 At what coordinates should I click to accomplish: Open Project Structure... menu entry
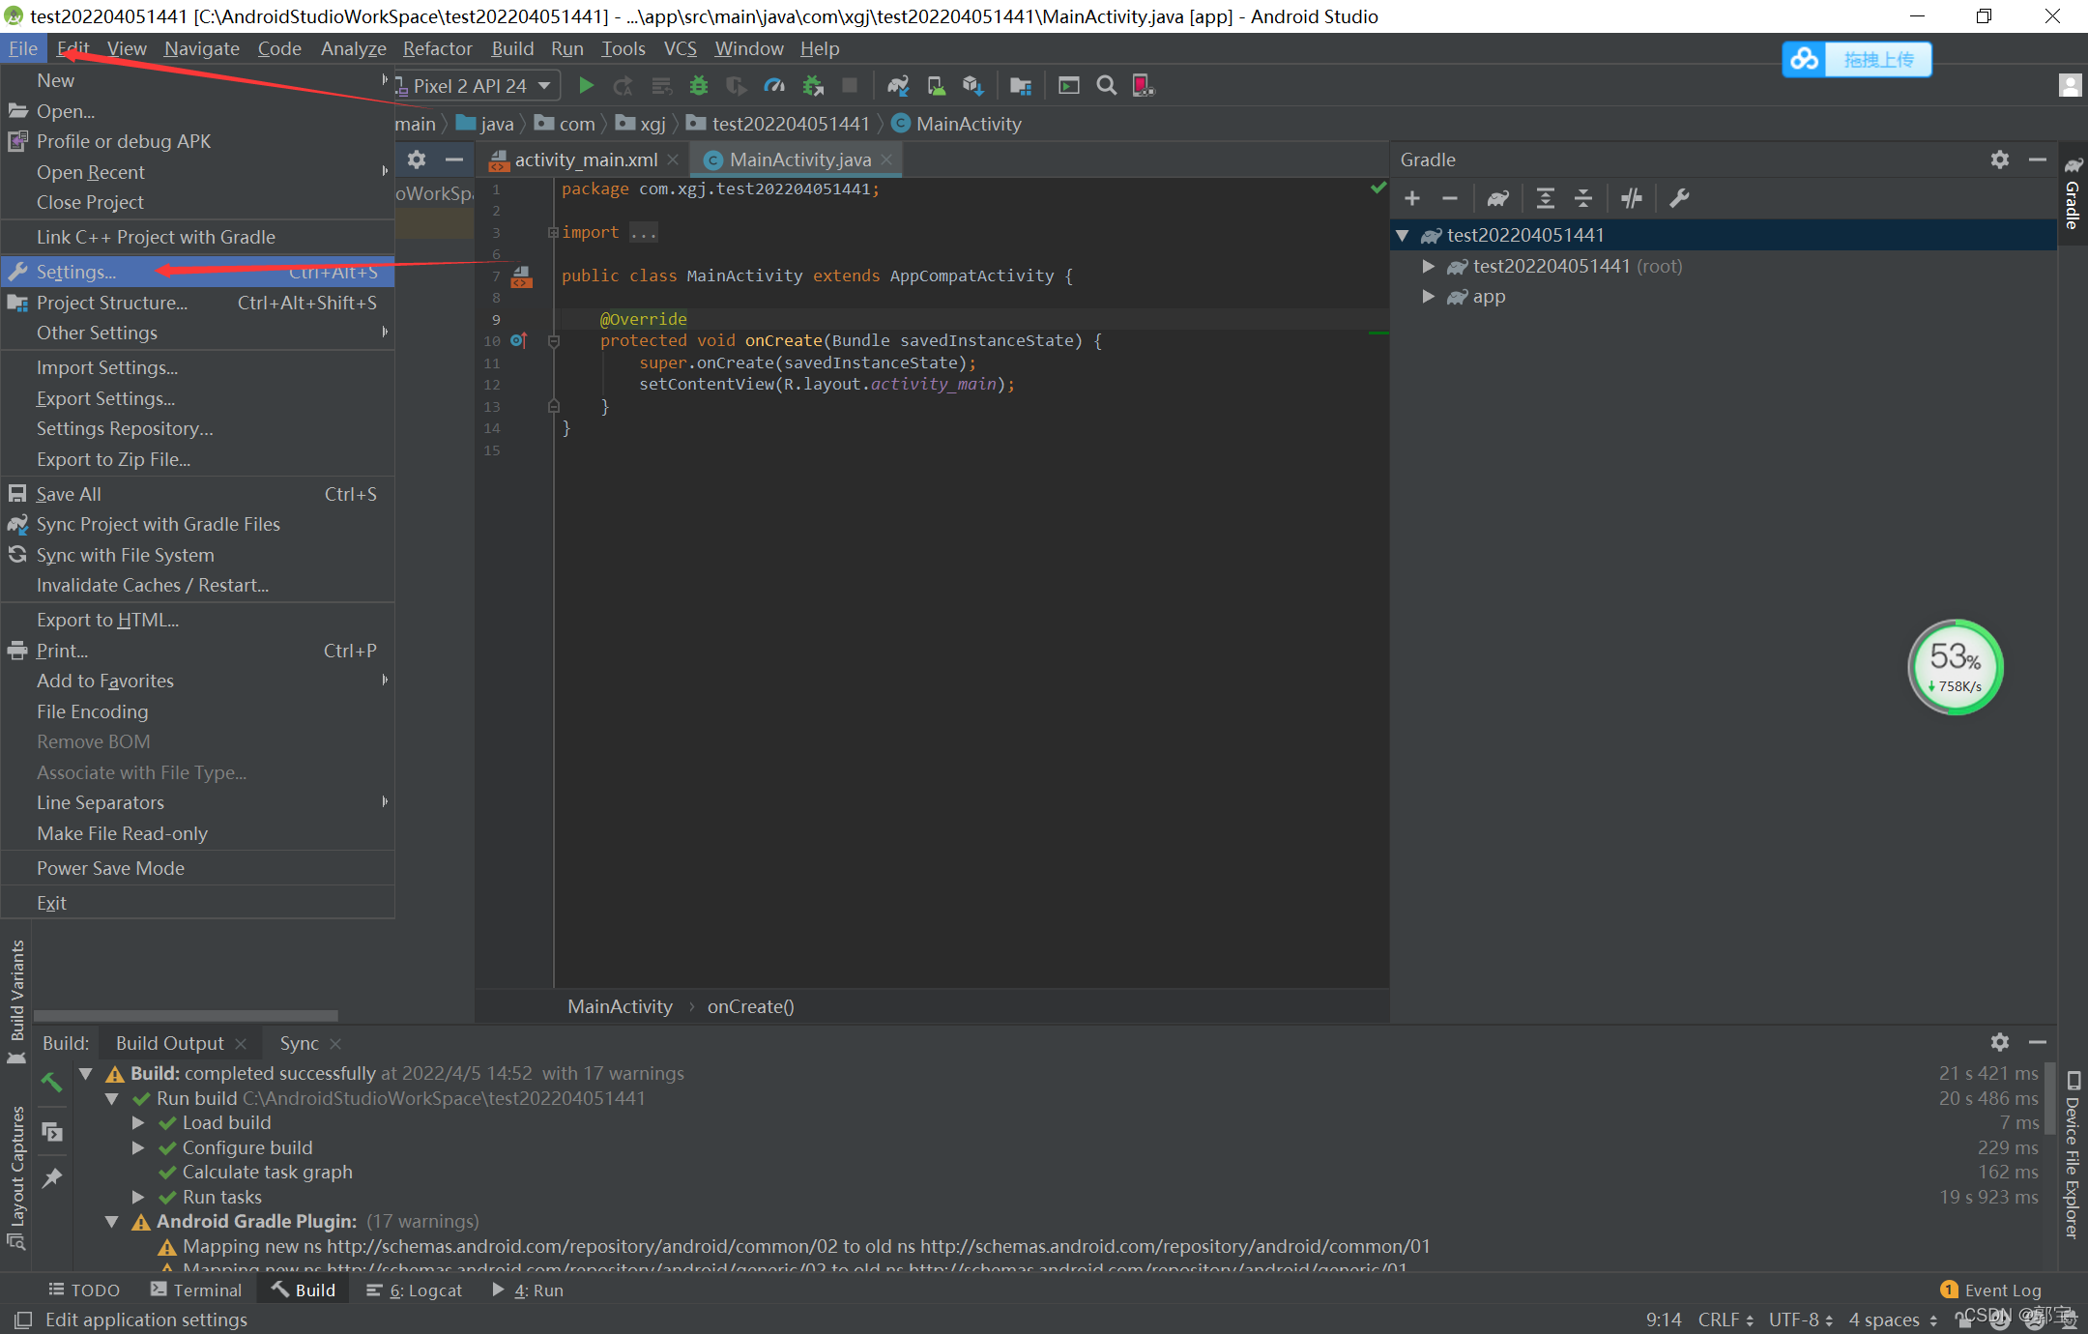click(x=197, y=303)
